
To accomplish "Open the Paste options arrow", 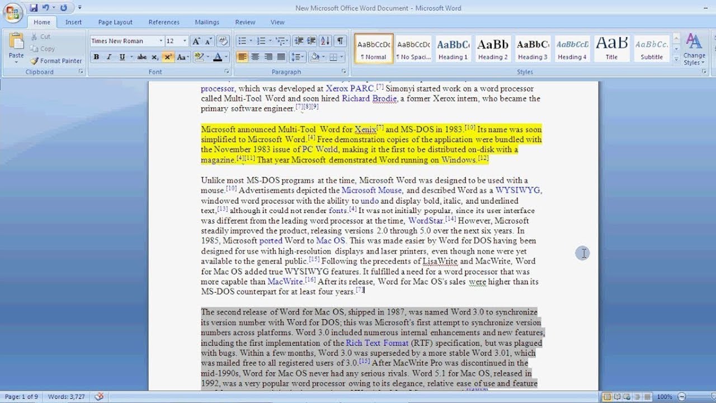I will (x=16, y=62).
